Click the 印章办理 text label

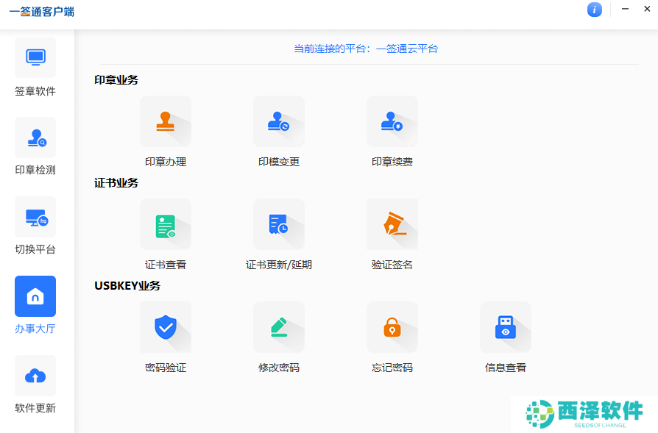[166, 162]
